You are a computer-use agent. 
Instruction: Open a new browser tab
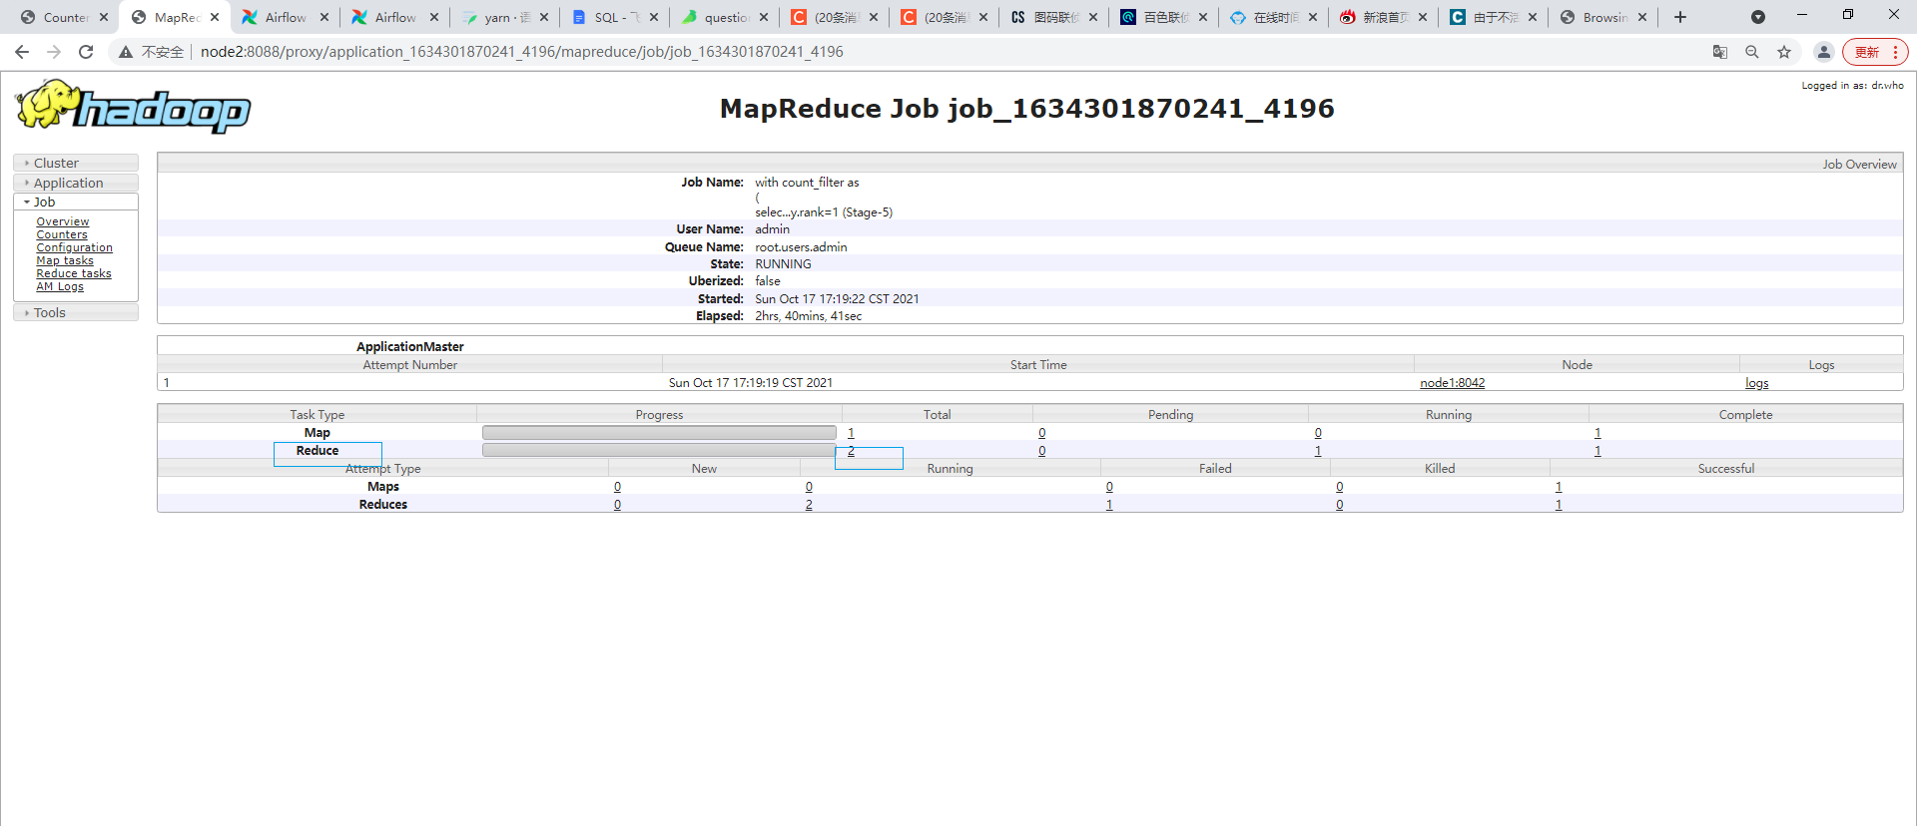(x=1680, y=17)
